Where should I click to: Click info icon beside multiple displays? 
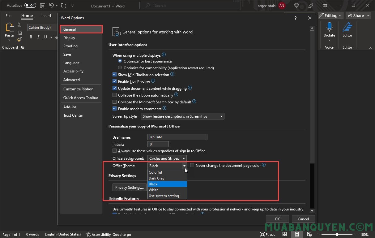pos(164,55)
